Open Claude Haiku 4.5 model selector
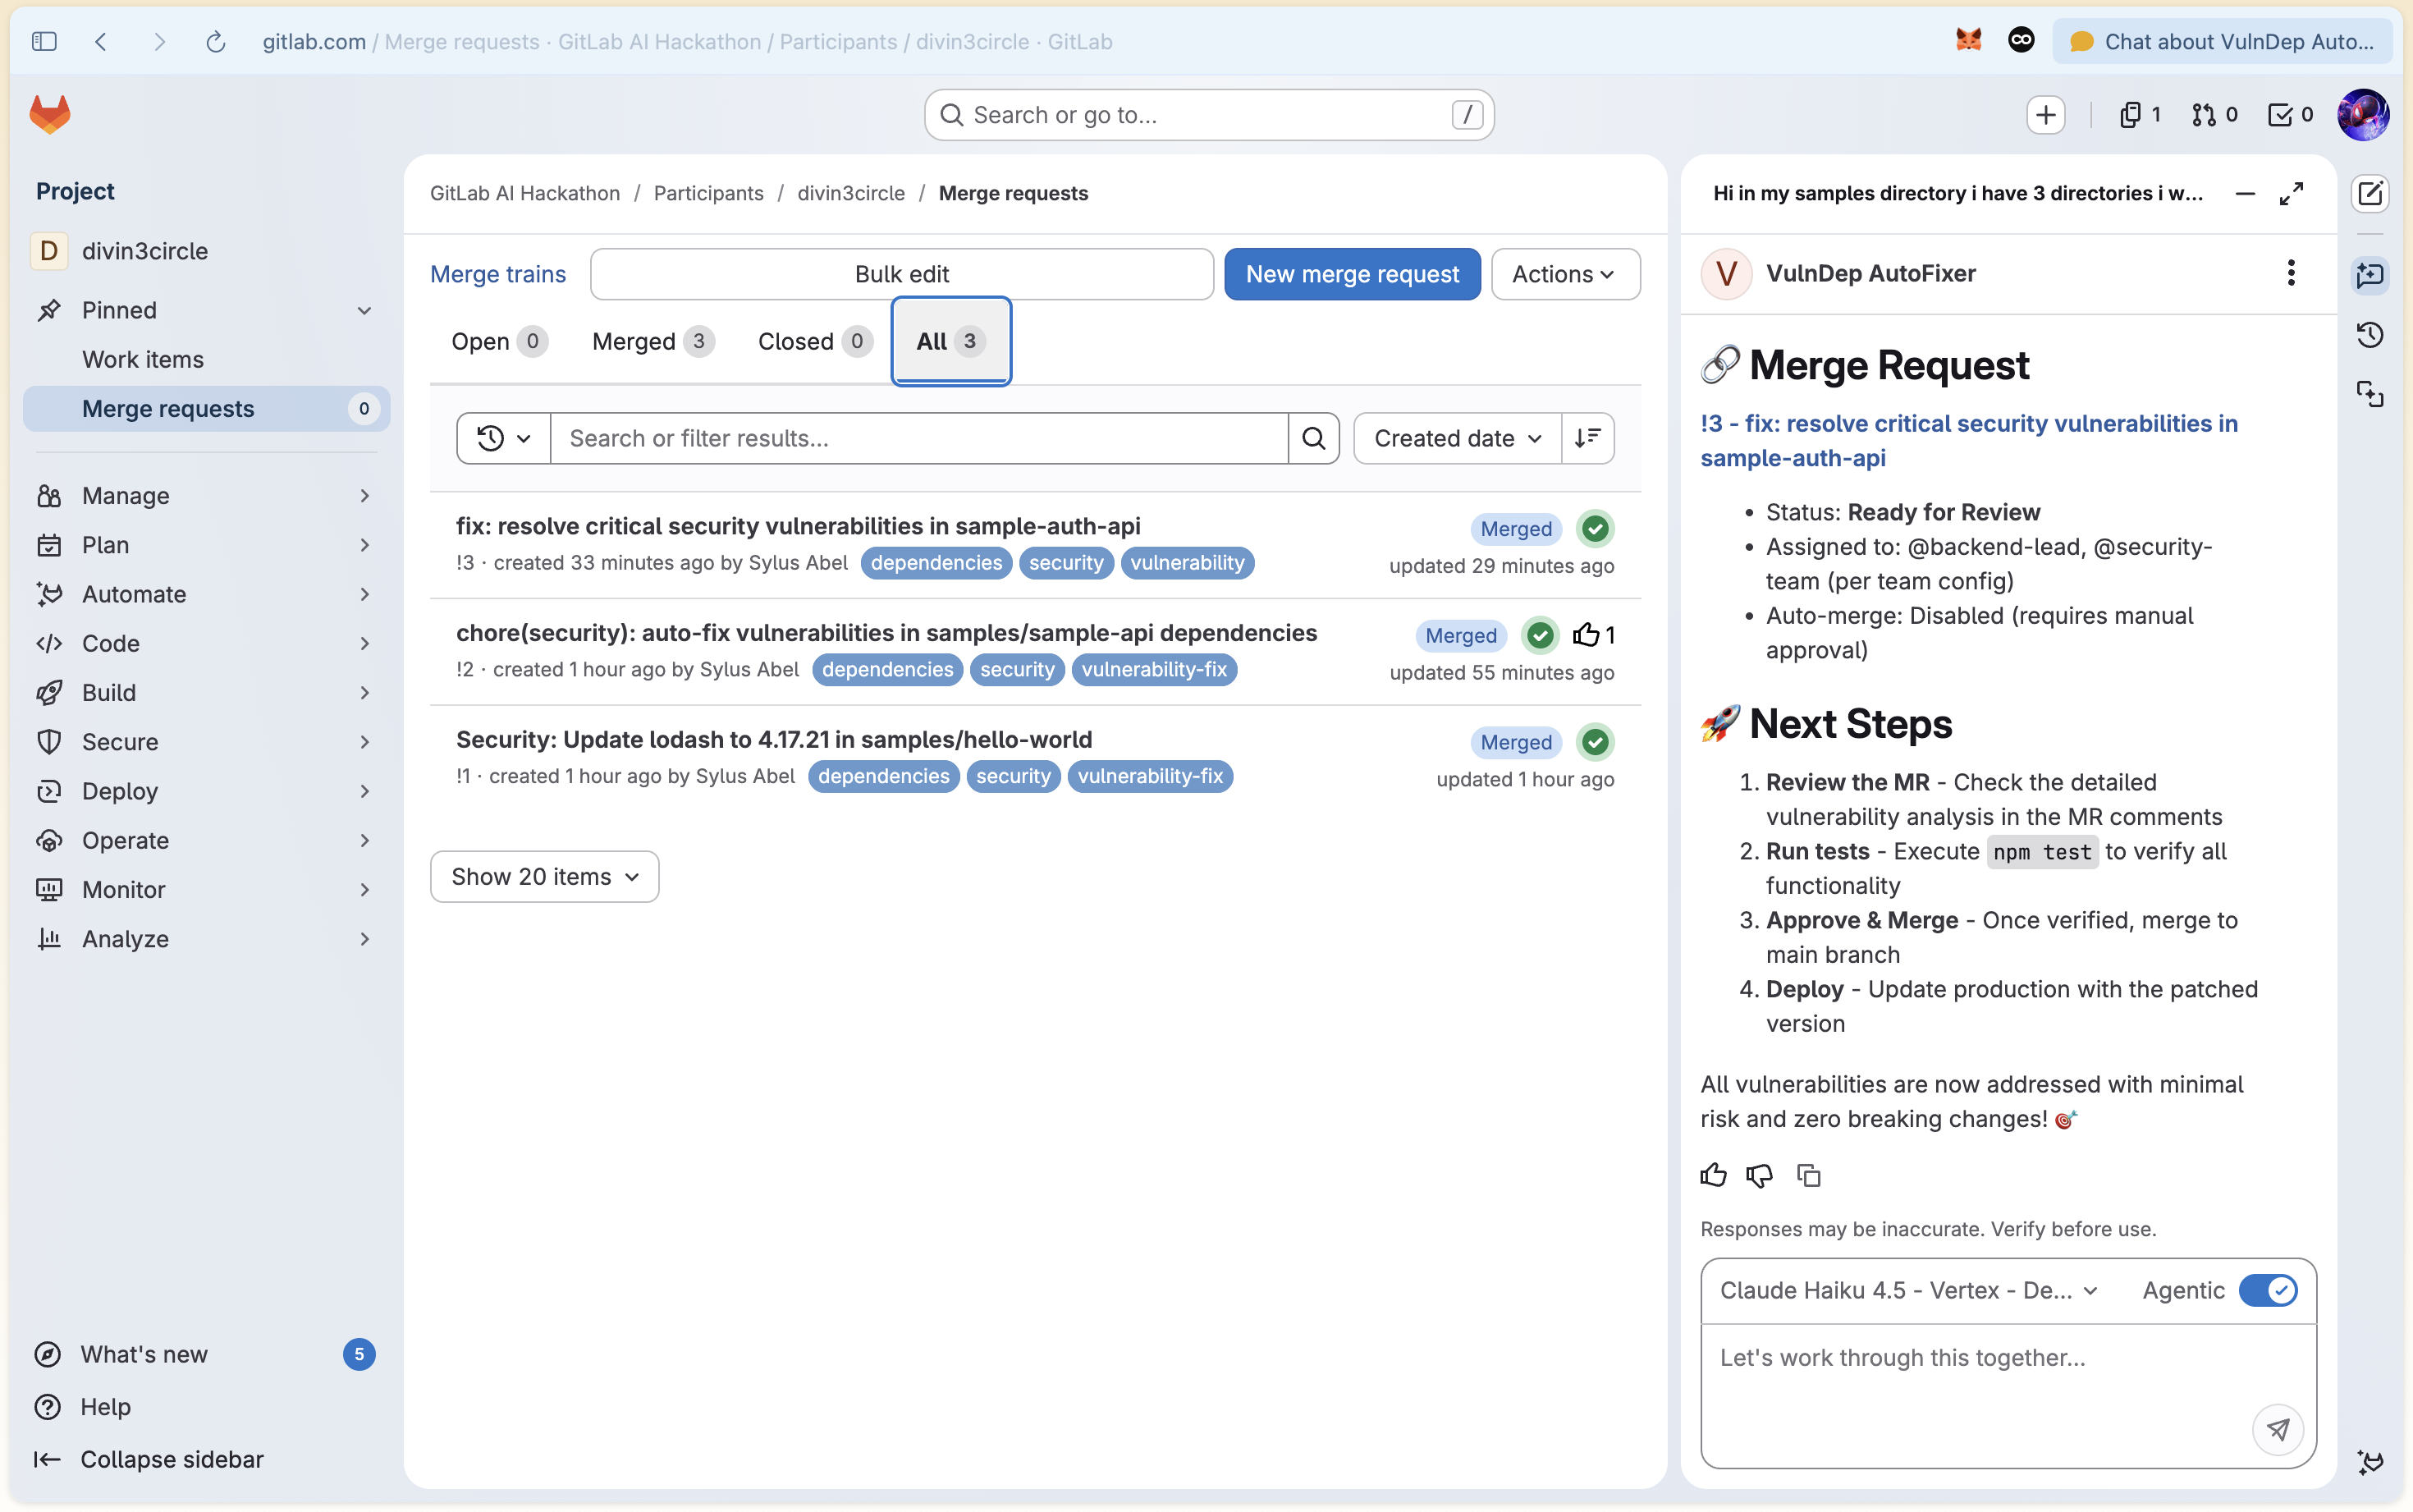2413x1512 pixels. pos(1907,1290)
